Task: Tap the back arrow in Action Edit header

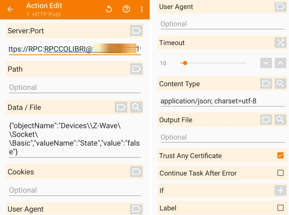Action: 10,9
